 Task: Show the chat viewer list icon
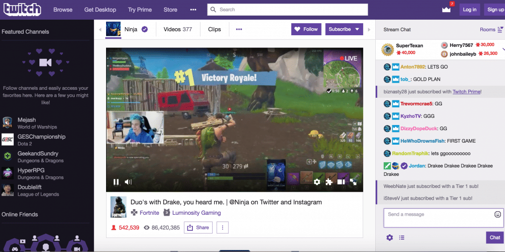[402, 238]
